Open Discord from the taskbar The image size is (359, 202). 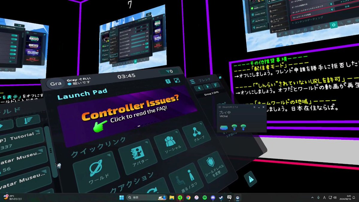point(213,198)
